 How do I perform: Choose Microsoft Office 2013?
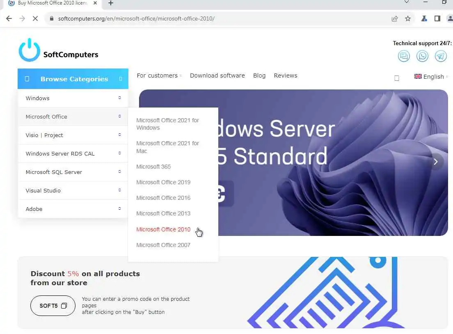(x=163, y=213)
